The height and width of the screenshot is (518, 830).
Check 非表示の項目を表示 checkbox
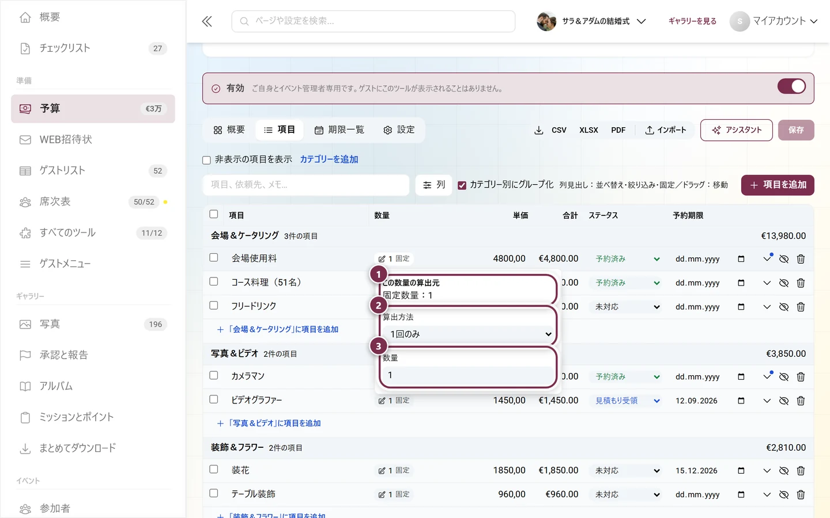(206, 160)
